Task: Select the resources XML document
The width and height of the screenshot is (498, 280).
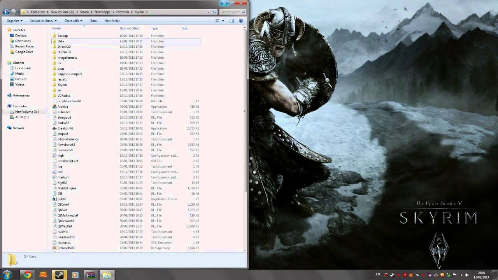Action: pyautogui.click(x=64, y=243)
